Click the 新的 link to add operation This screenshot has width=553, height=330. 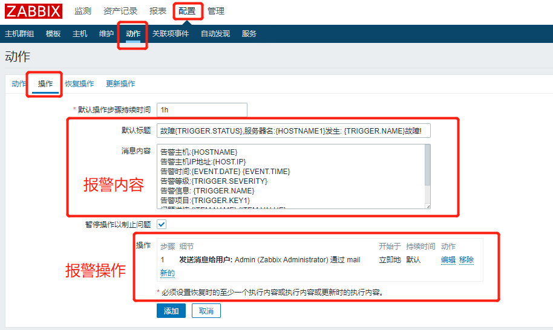point(167,273)
